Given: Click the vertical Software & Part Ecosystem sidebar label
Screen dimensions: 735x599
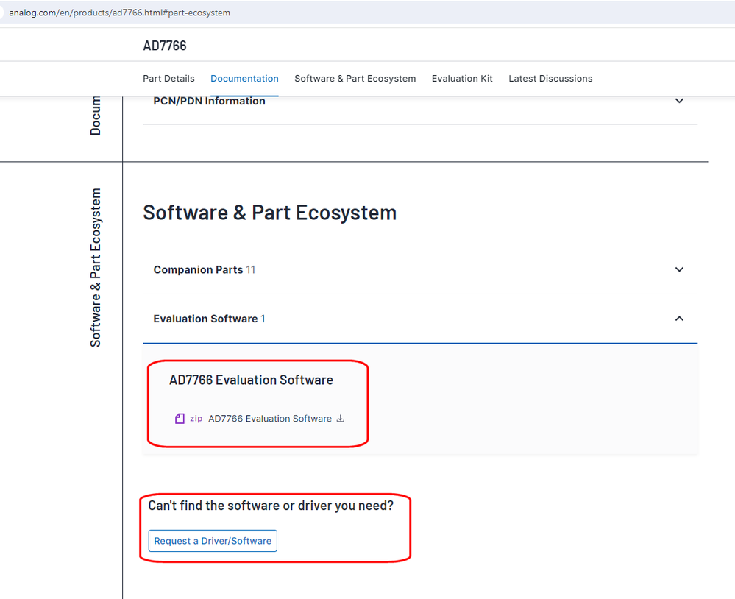Looking at the screenshot, I should click(x=95, y=268).
